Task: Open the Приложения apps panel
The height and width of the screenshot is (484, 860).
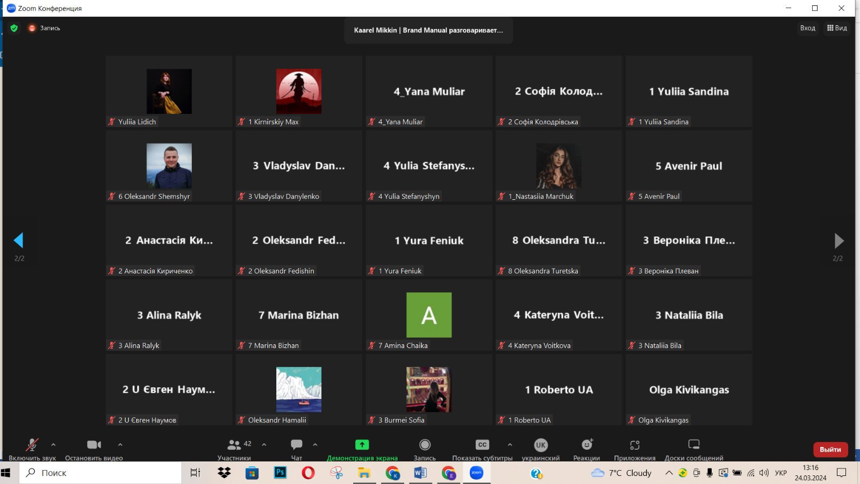Action: pos(635,449)
